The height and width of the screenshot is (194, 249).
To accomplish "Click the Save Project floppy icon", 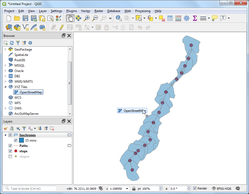I will click(x=25, y=18).
